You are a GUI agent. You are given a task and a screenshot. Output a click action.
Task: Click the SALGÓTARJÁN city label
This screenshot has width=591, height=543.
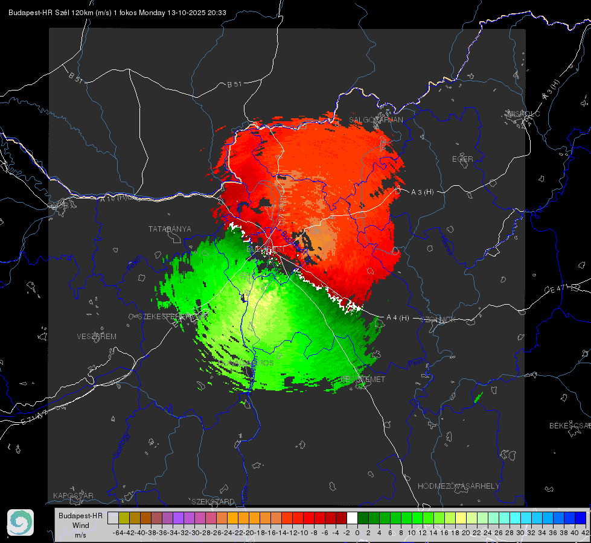point(375,120)
